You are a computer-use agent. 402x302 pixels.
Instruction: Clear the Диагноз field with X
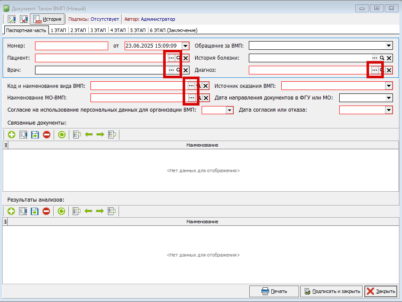click(389, 70)
